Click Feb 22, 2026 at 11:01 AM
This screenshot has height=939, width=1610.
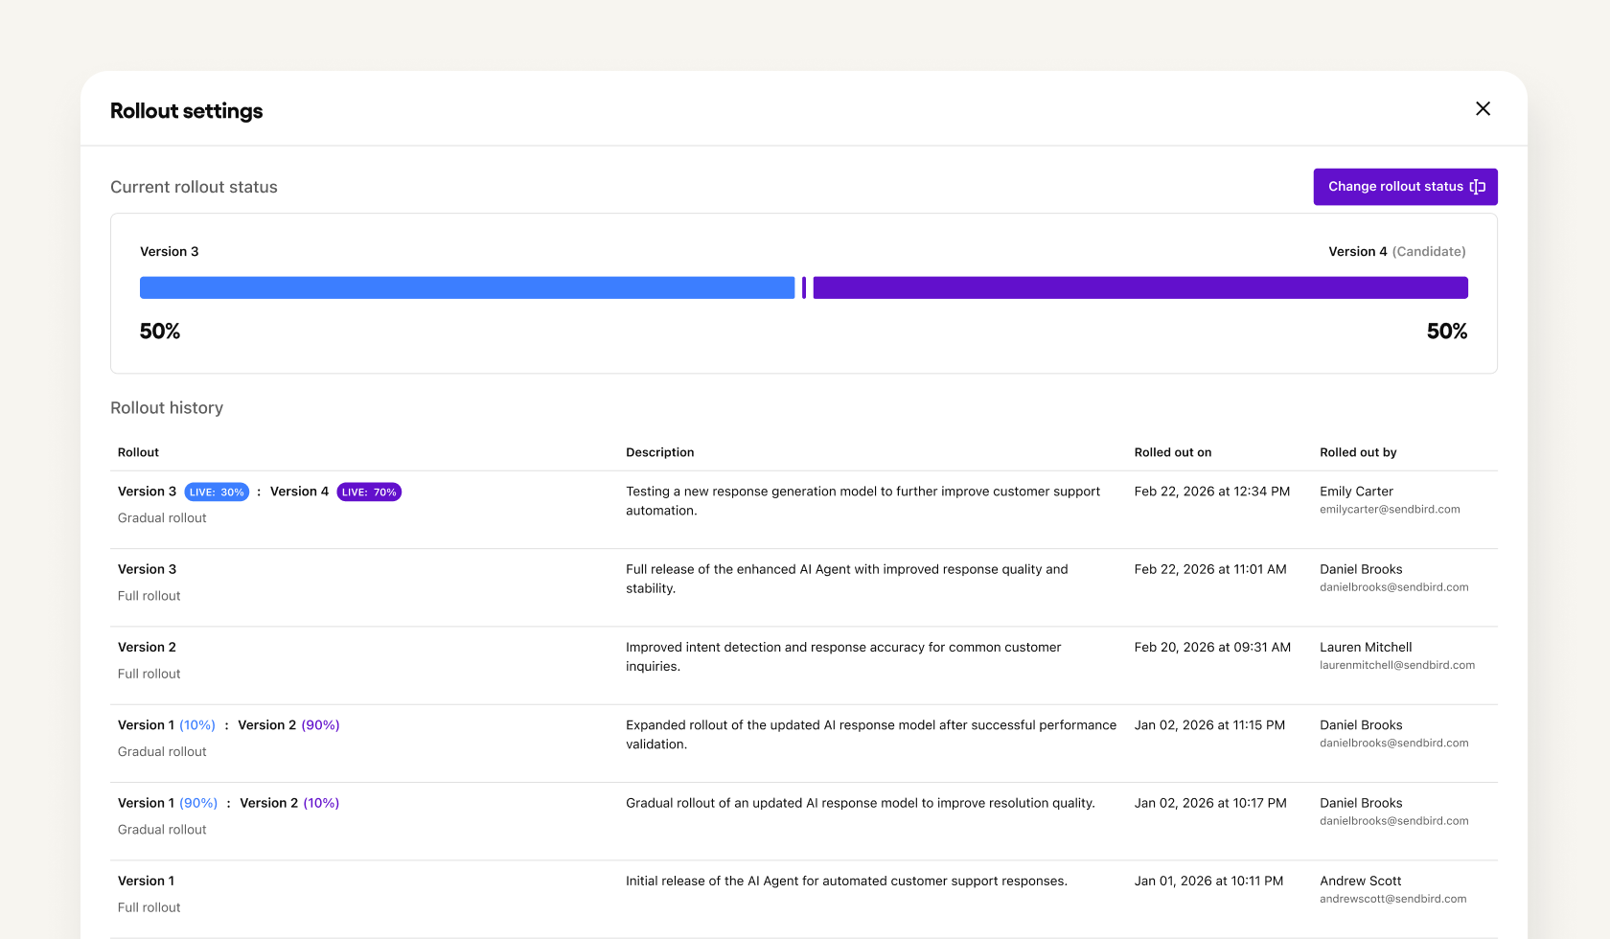click(1210, 569)
